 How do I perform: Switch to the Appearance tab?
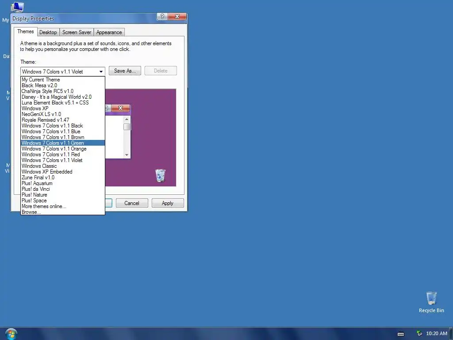point(109,32)
